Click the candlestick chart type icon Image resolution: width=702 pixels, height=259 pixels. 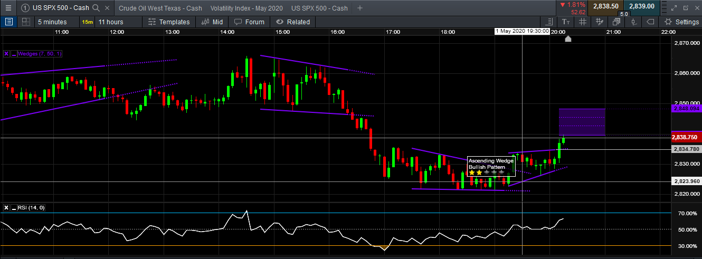coord(633,22)
